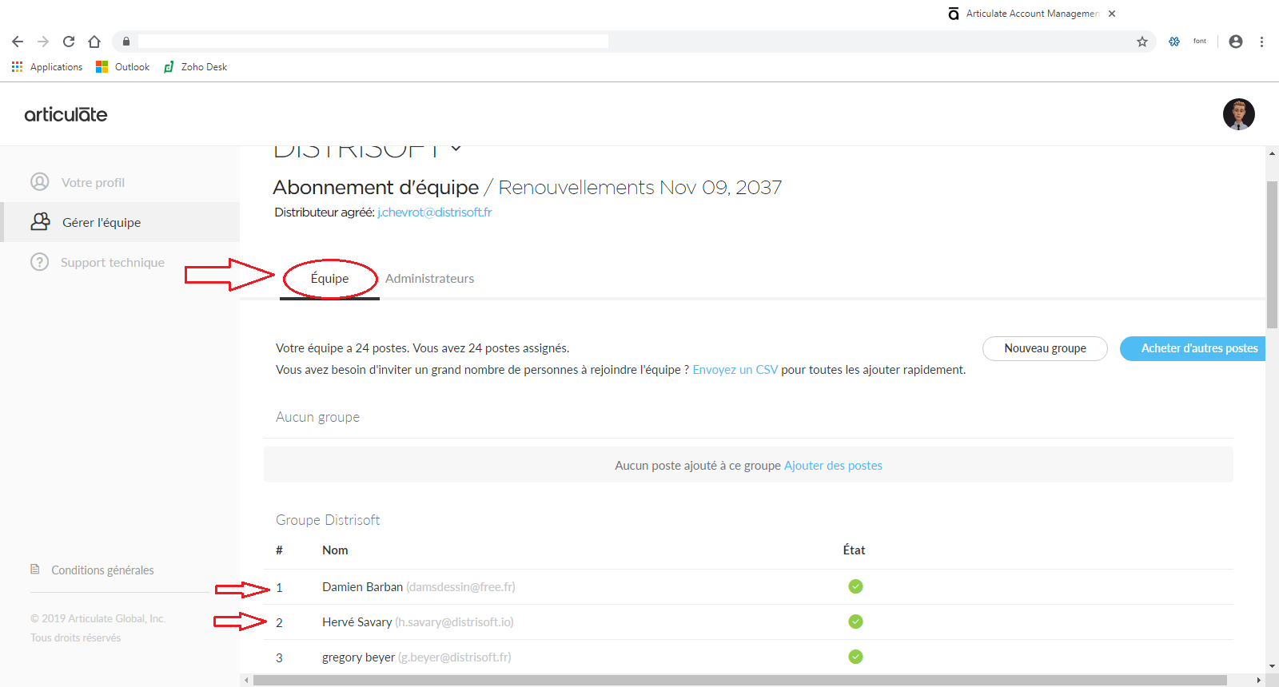Screen dimensions: 1279x687
Task: Open the blue extension icon in toolbar
Action: [x=1174, y=42]
